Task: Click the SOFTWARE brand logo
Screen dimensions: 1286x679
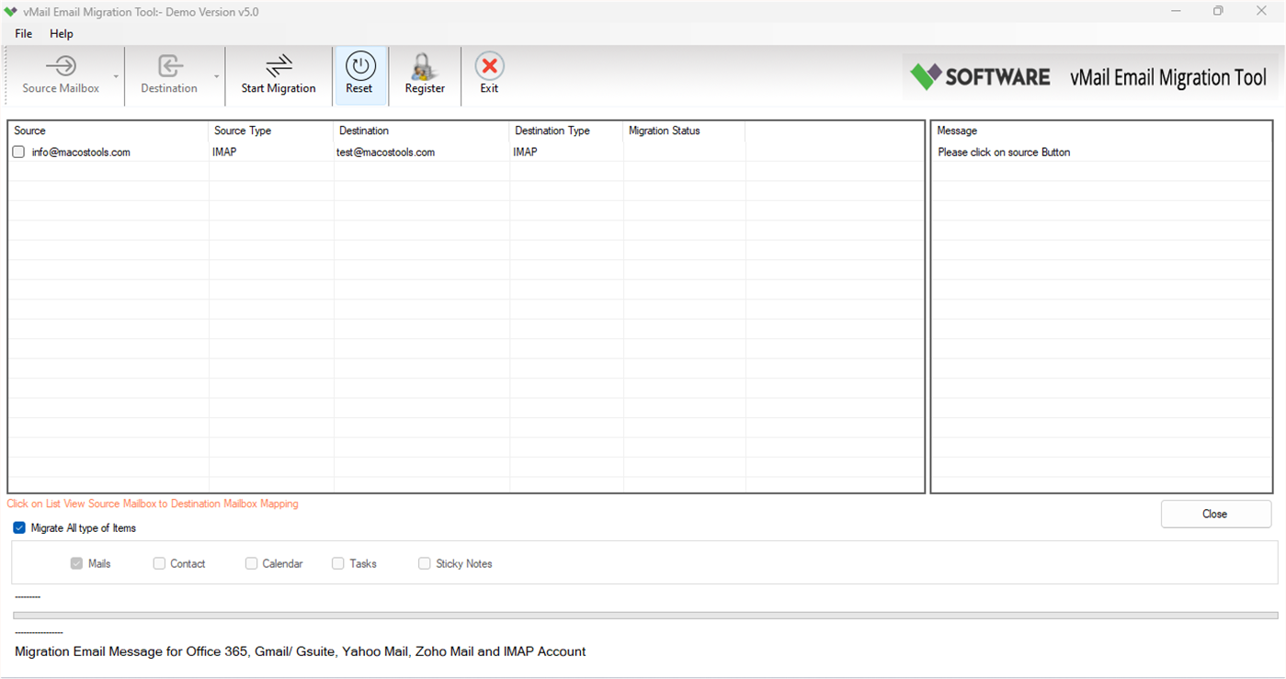Action: [979, 77]
